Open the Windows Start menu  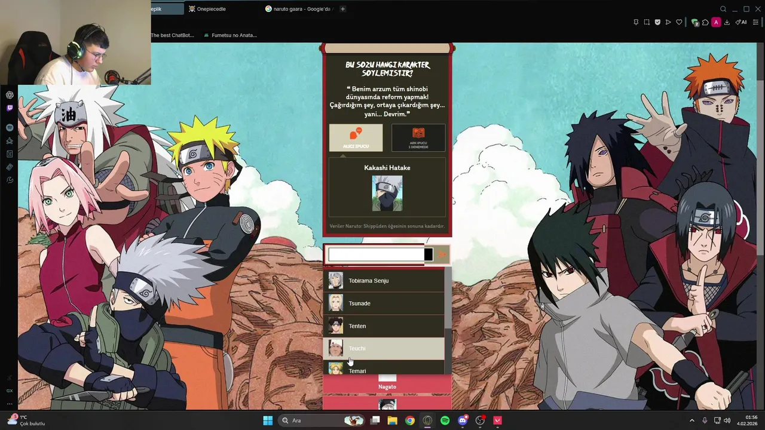click(268, 420)
